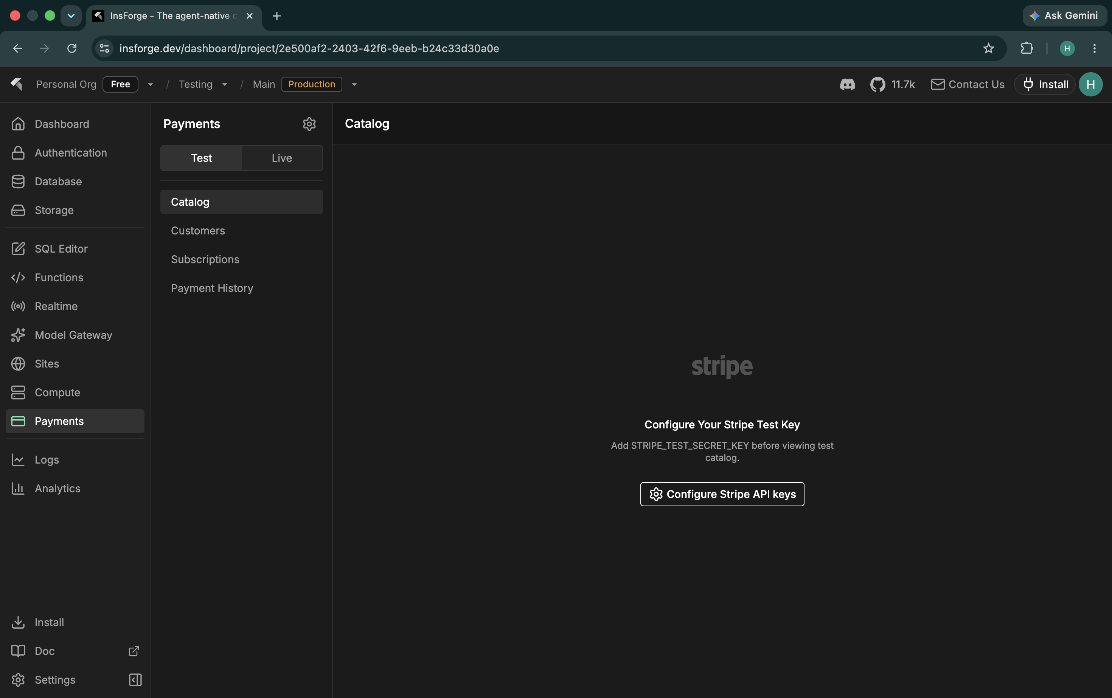Reload the browser page
This screenshot has width=1112, height=698.
(71, 48)
